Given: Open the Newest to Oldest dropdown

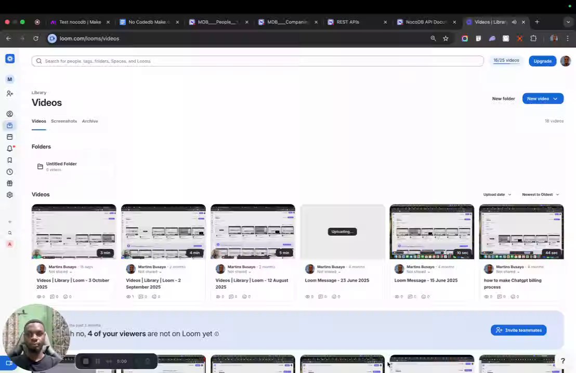Looking at the screenshot, I should coord(540,195).
